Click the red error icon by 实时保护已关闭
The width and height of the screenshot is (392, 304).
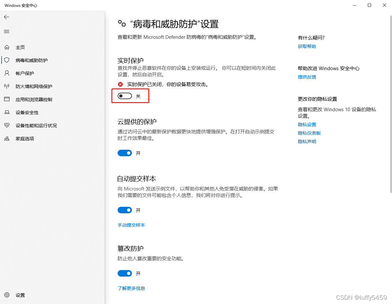click(x=121, y=84)
